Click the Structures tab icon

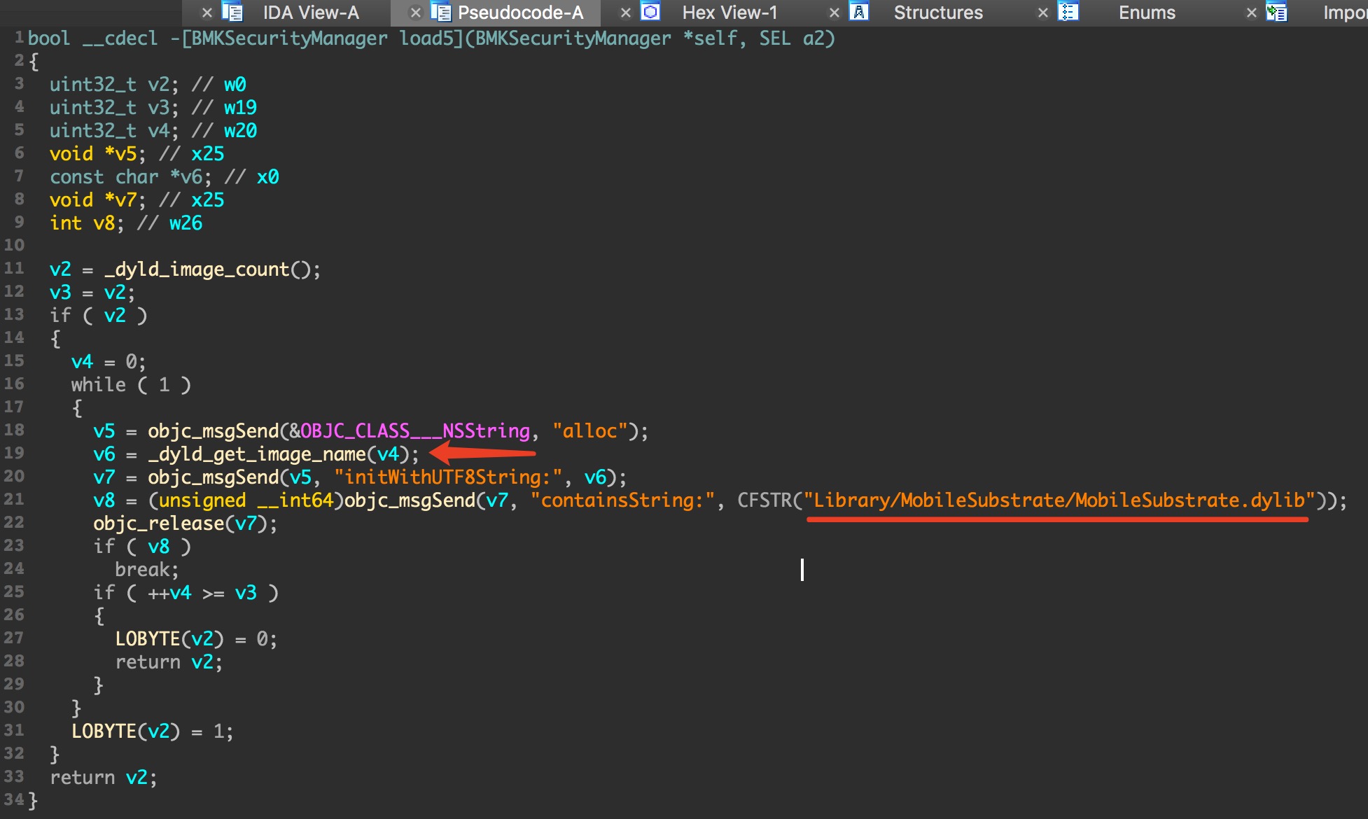[x=859, y=12]
